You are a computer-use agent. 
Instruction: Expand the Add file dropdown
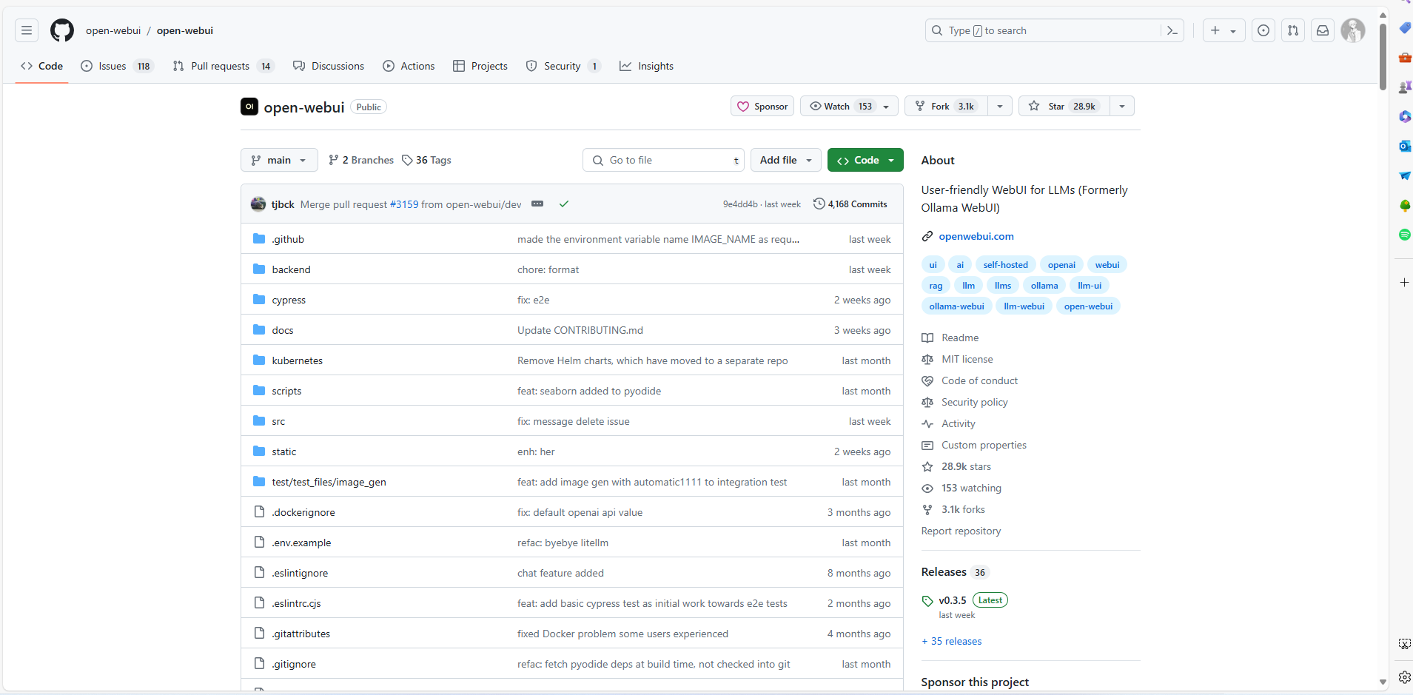pyautogui.click(x=785, y=160)
